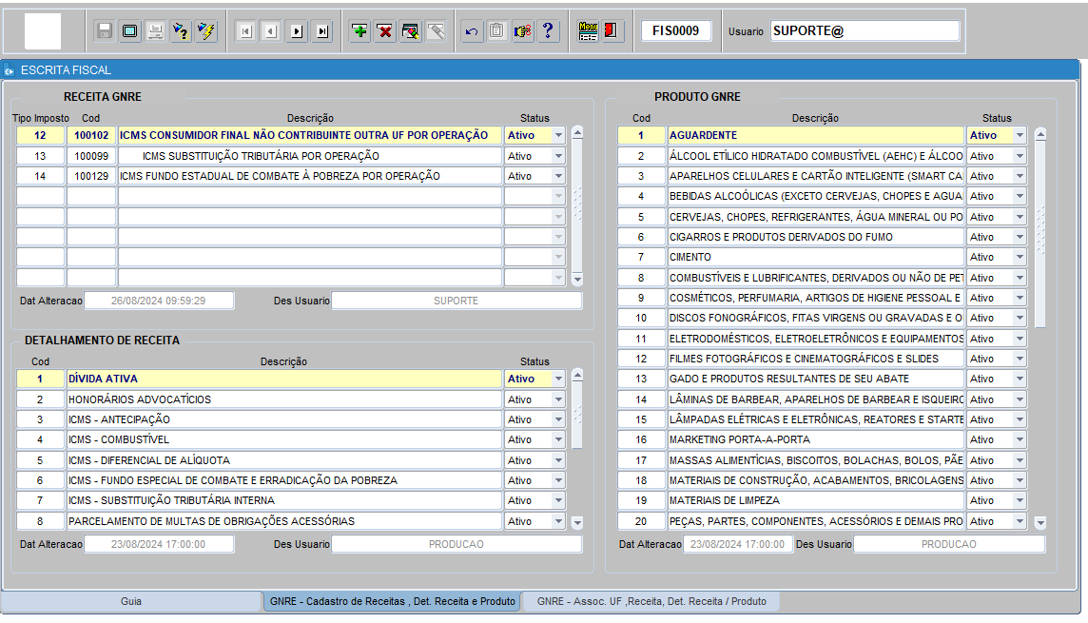Open help via question mark icon
The width and height of the screenshot is (1088, 623).
coord(548,30)
